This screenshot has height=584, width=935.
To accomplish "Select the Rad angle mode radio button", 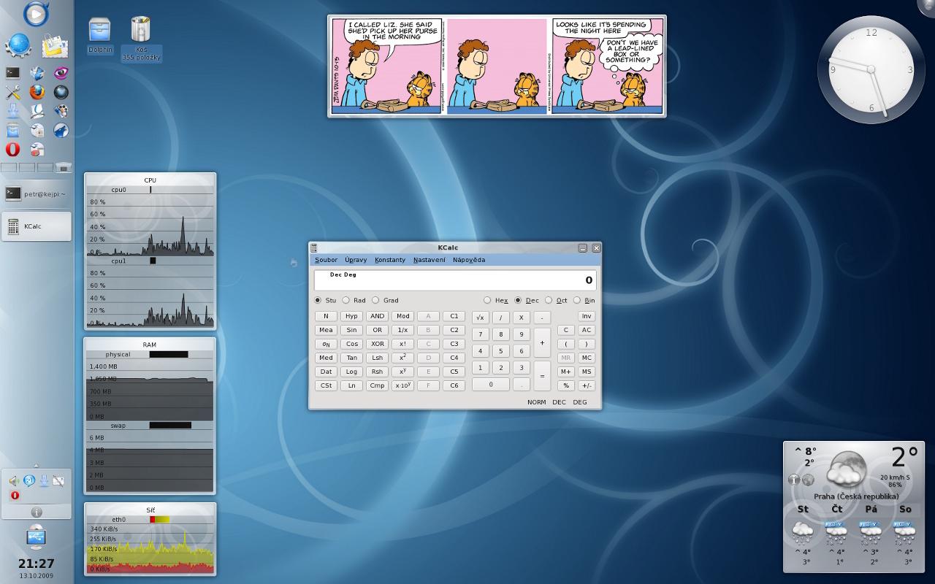I will pos(346,300).
